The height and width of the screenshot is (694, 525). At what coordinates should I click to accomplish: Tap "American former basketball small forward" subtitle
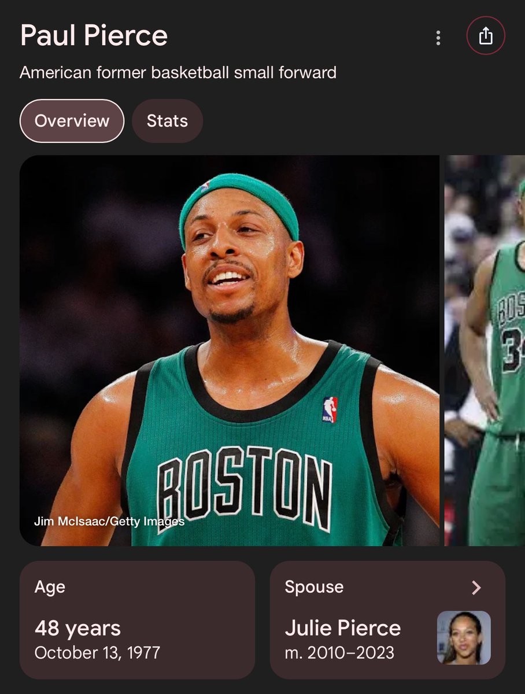pos(178,73)
